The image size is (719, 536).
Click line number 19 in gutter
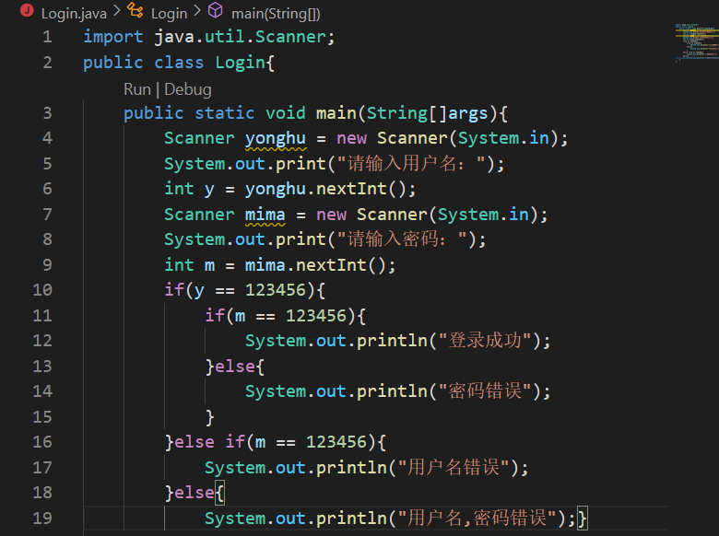pyautogui.click(x=42, y=519)
